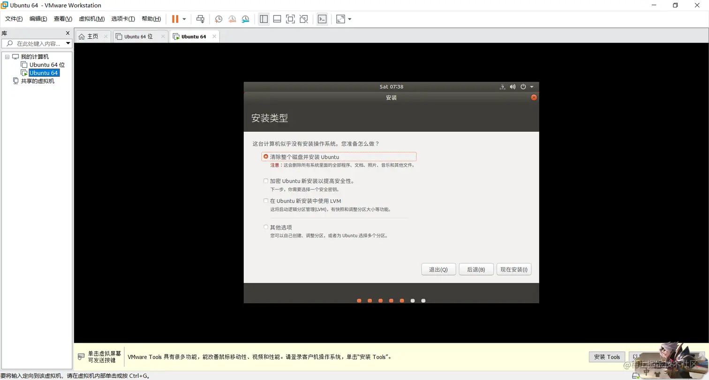Screen dimensions: 709x380
Task: Take a snapshot with the clock-plus icon
Action: (x=219, y=19)
